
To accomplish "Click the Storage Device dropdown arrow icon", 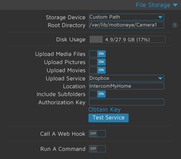I will 160,17.
